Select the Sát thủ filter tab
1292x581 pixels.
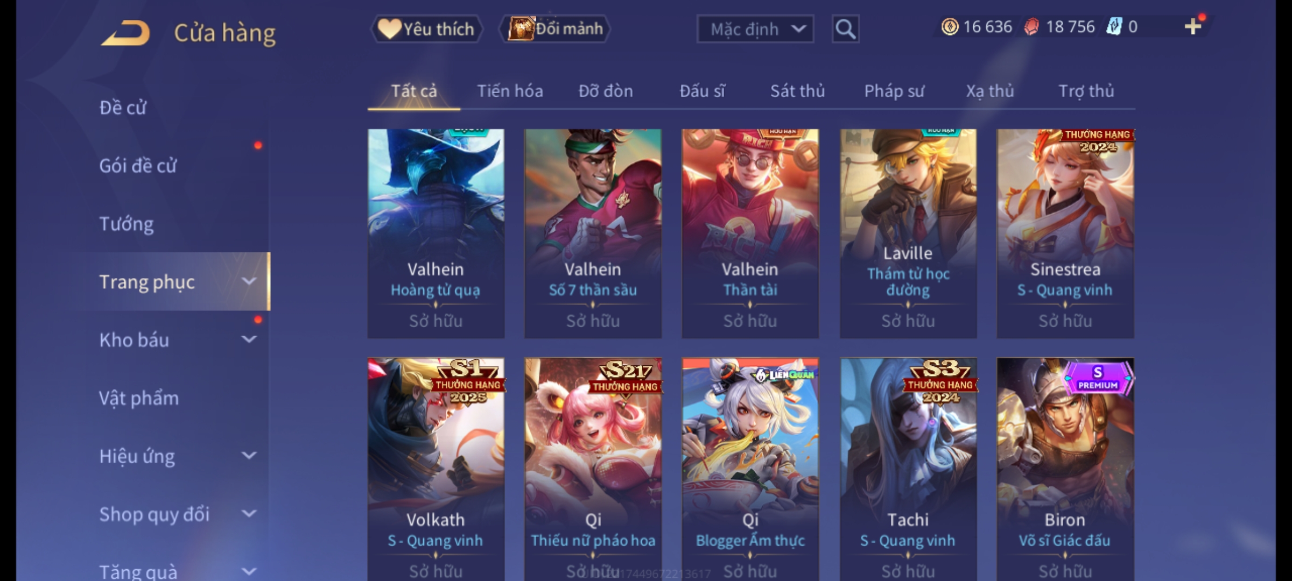(x=797, y=91)
